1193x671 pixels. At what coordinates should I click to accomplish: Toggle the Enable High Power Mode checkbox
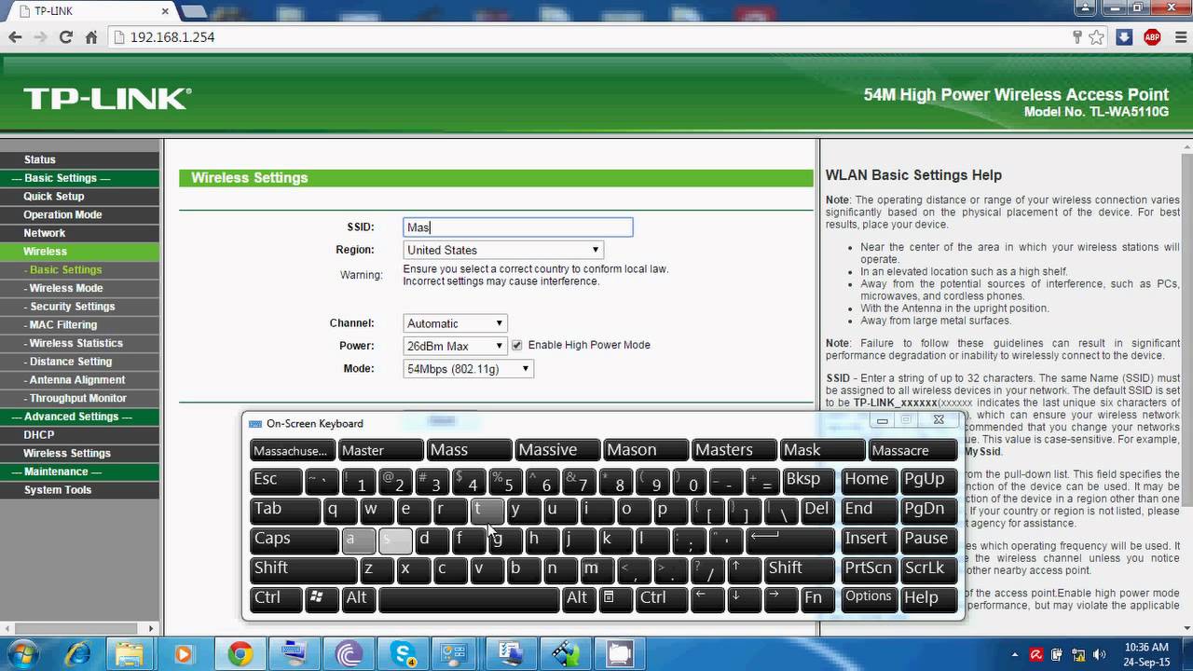(x=516, y=346)
